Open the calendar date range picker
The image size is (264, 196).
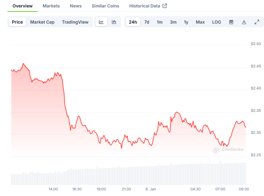tap(231, 22)
